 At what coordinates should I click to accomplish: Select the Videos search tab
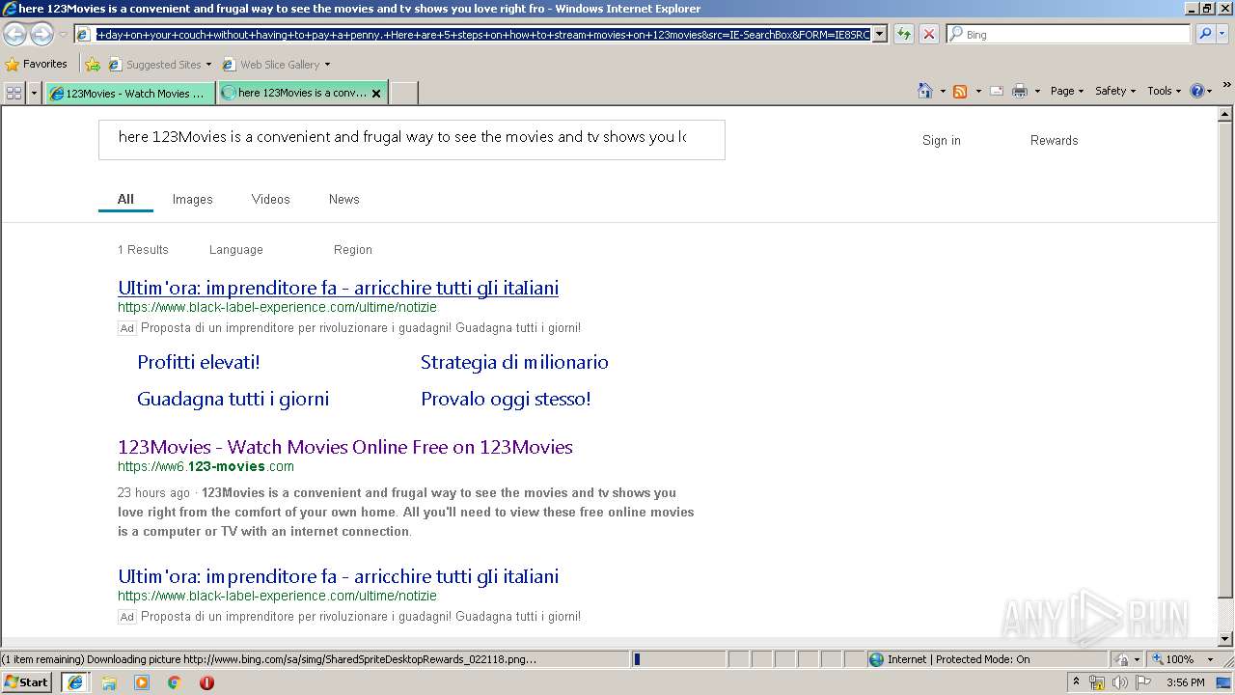(270, 199)
